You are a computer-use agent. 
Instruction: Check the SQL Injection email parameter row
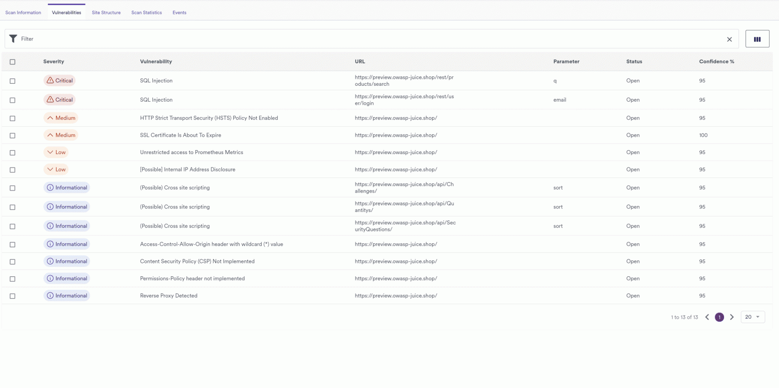(12, 100)
